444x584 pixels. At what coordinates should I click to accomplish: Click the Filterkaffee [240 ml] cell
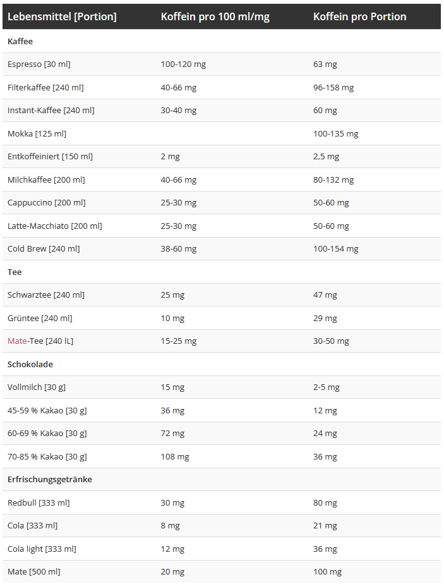click(x=45, y=88)
